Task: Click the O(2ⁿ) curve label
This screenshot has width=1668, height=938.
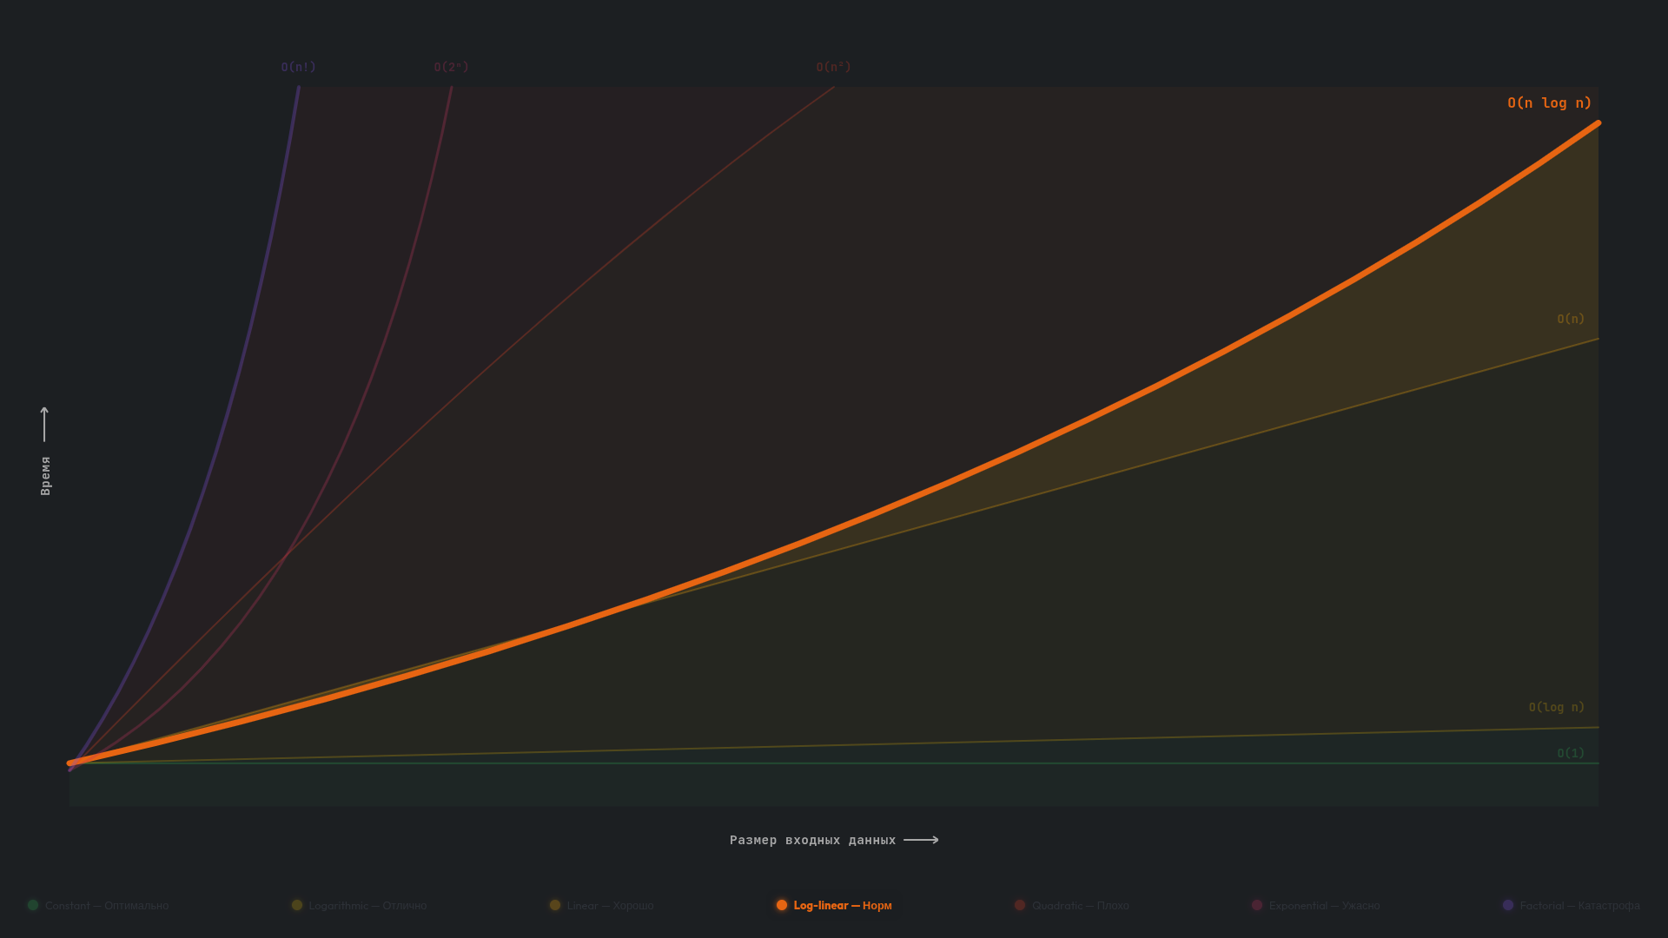Action: 451,67
